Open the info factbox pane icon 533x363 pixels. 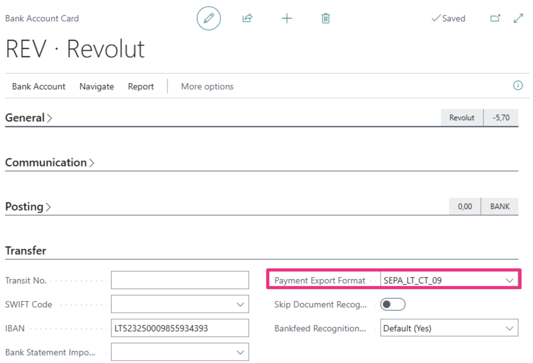(518, 85)
